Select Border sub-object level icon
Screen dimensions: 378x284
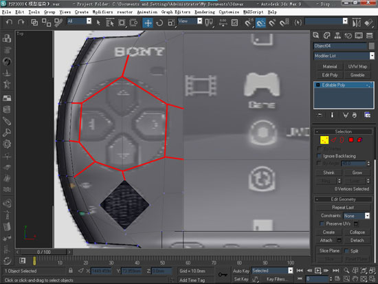click(342, 140)
